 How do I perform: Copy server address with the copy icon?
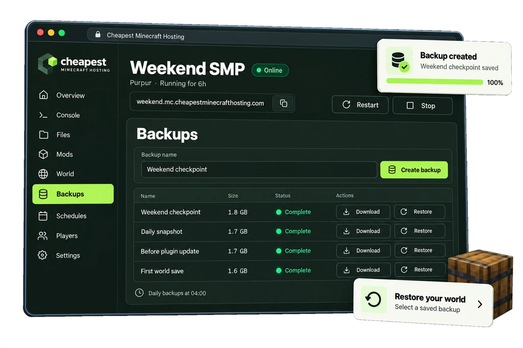[x=283, y=104]
